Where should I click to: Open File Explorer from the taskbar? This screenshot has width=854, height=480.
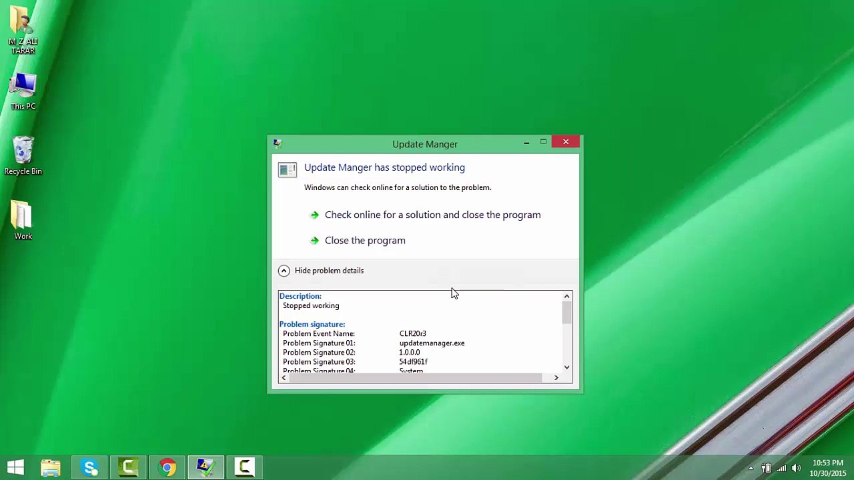point(51,467)
